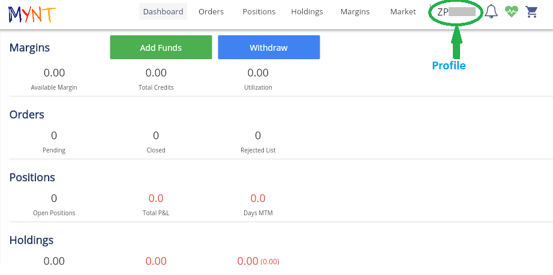This screenshot has width=553, height=275.
Task: Navigate to Margins in the top navigation
Action: click(355, 11)
